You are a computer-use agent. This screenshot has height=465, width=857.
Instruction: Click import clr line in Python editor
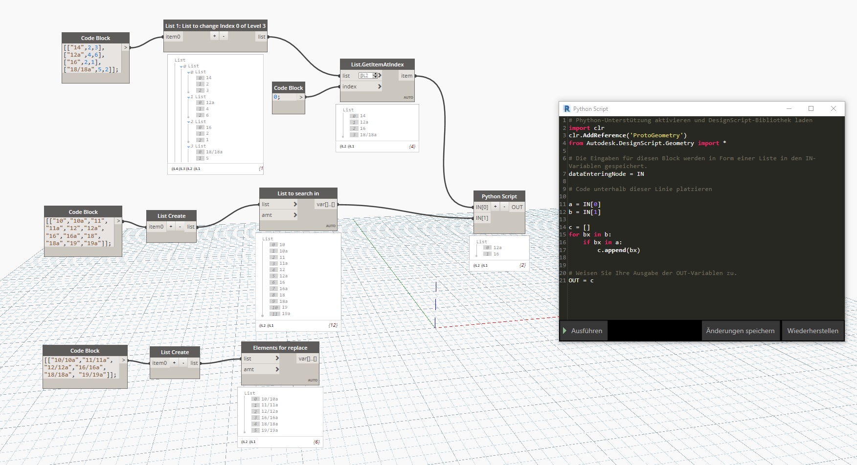click(x=586, y=128)
